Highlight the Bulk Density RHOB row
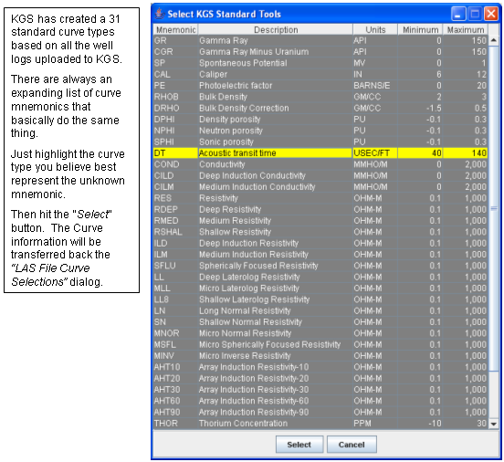The image size is (504, 462). click(x=320, y=97)
